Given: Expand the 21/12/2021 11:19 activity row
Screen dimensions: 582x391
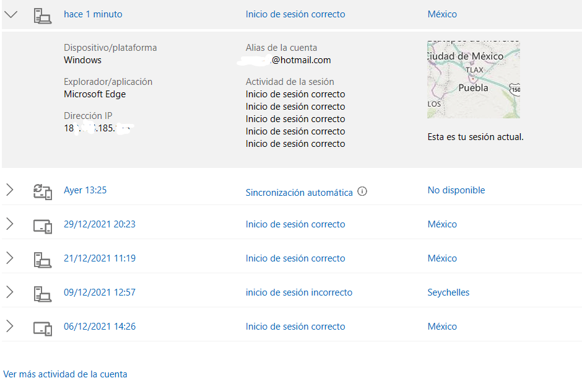Looking at the screenshot, I should click(x=10, y=258).
